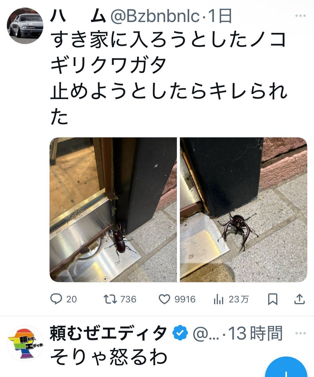314x377 pixels.
Task: Like the stag beetle tweet via the heart icon
Action: [164, 299]
